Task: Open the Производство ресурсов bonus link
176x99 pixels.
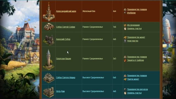Action: click(x=137, y=89)
